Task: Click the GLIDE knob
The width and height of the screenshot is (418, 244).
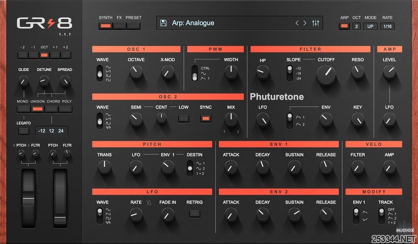Action: 23,81
